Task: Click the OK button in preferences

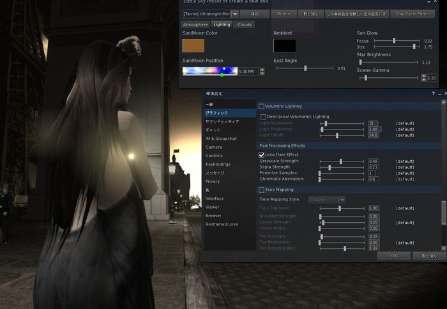Action: click(394, 256)
